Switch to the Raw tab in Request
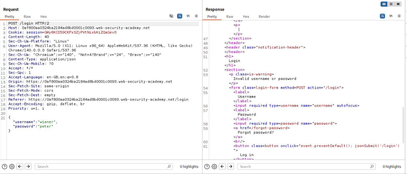This screenshot has width=407, height=174. [27, 17]
